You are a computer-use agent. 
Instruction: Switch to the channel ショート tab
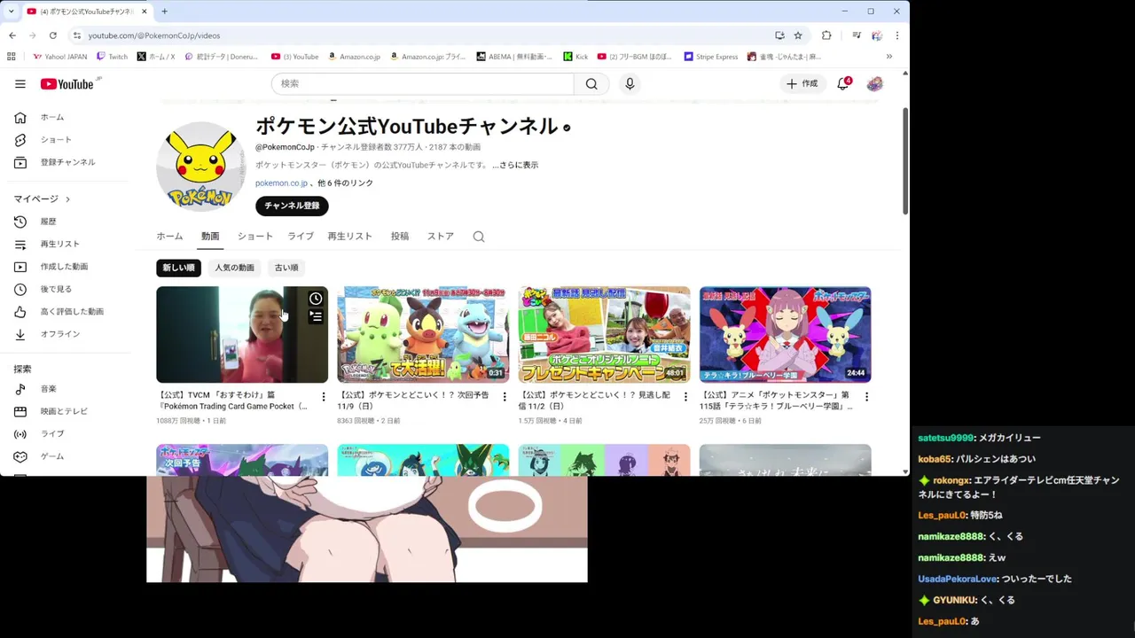tap(254, 237)
